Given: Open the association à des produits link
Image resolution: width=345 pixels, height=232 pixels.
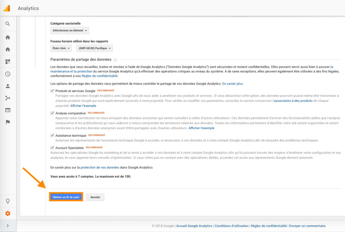Looking at the screenshot, I should pos(293,101).
